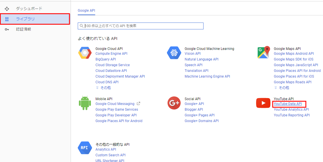Open Google+ API link
The image size is (323, 162).
point(194,104)
